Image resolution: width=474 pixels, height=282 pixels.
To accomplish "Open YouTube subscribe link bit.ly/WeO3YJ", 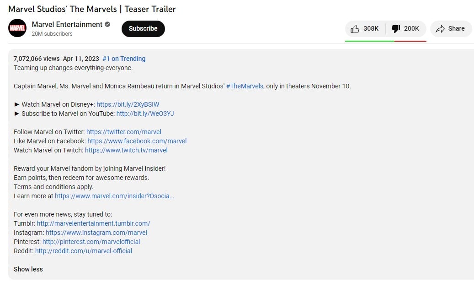I will pyautogui.click(x=145, y=114).
